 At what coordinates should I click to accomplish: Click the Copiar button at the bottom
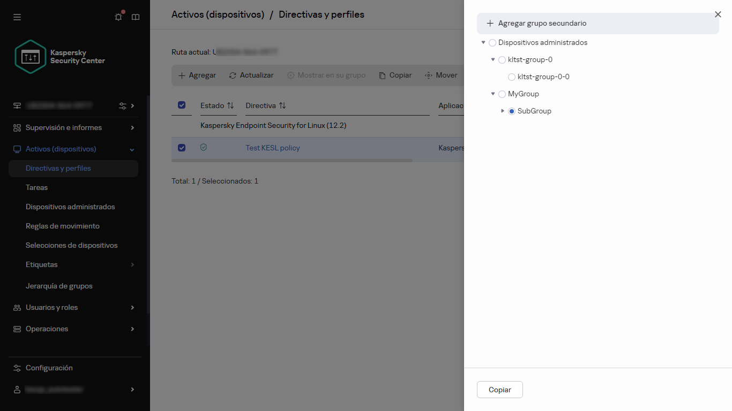click(499, 390)
